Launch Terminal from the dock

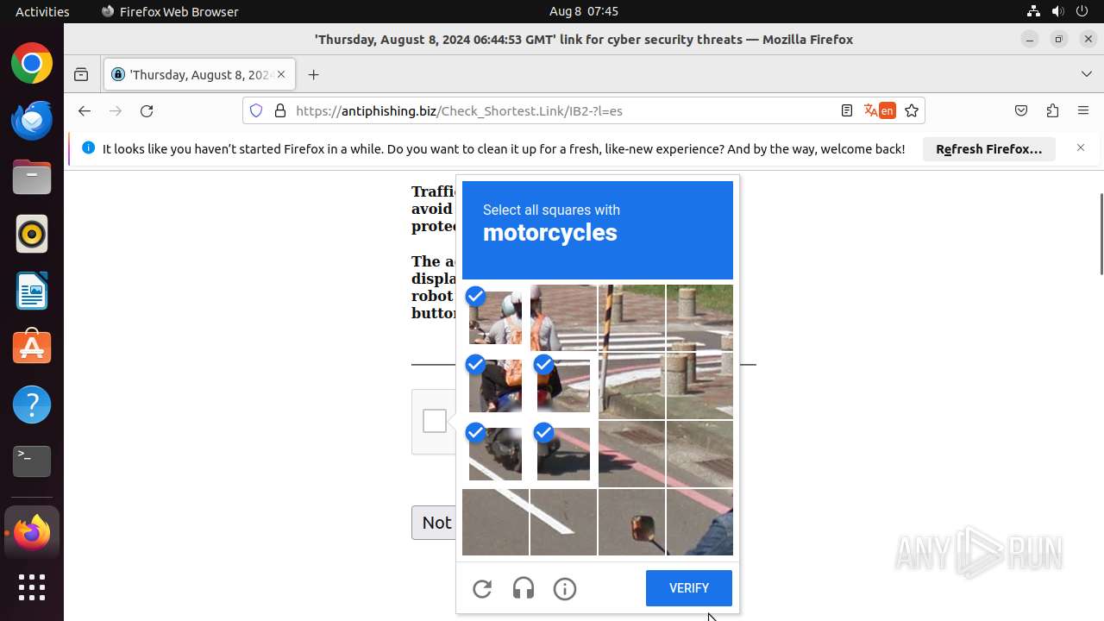[x=32, y=461]
